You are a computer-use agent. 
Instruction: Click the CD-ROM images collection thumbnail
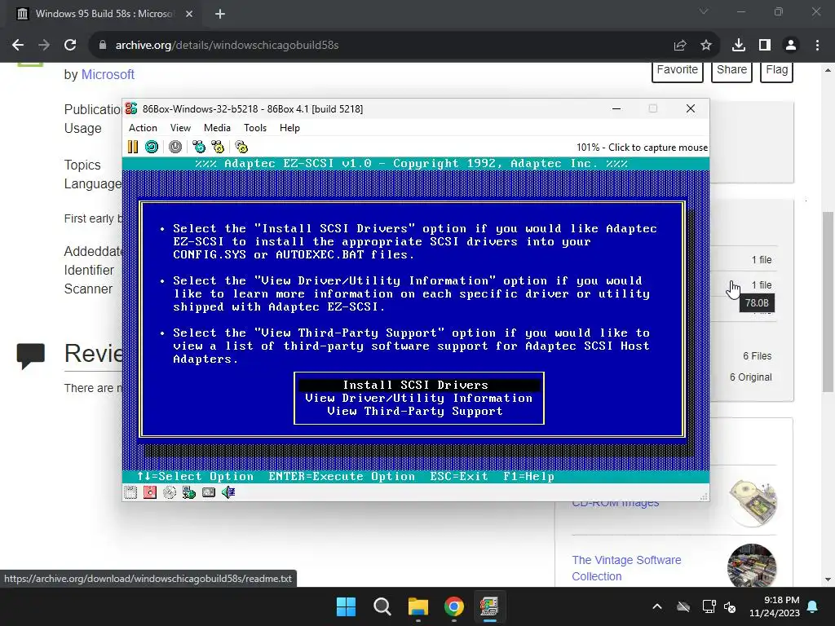point(752,503)
